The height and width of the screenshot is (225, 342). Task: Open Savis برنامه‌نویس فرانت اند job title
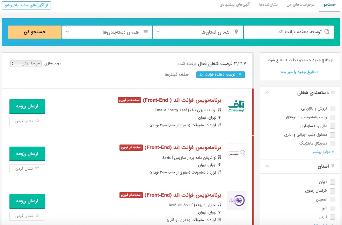[x=183, y=148]
